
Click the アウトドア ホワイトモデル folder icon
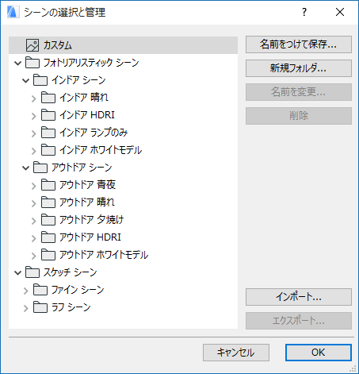(x=48, y=255)
